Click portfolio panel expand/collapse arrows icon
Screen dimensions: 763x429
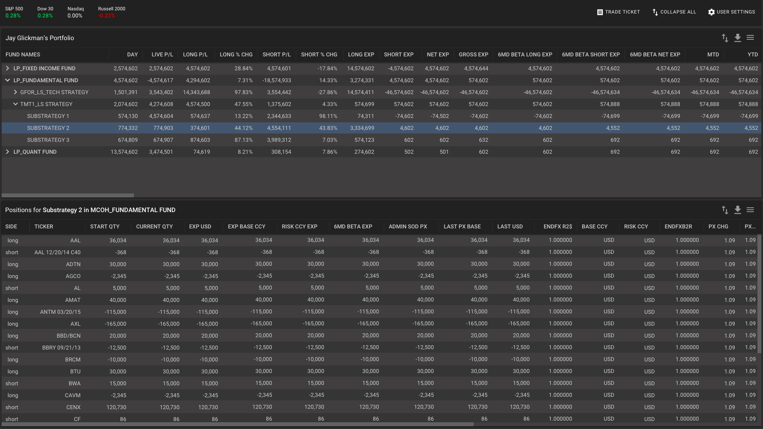tap(725, 38)
